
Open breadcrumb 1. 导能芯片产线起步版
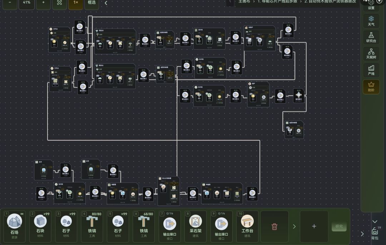pos(277,1)
